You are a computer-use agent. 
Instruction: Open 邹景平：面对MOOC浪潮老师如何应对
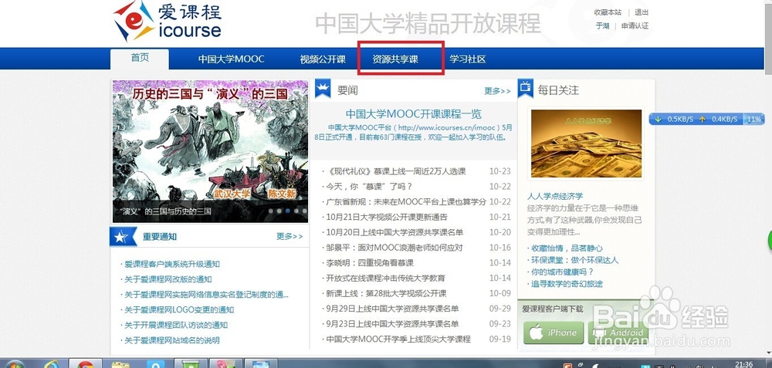point(394,248)
